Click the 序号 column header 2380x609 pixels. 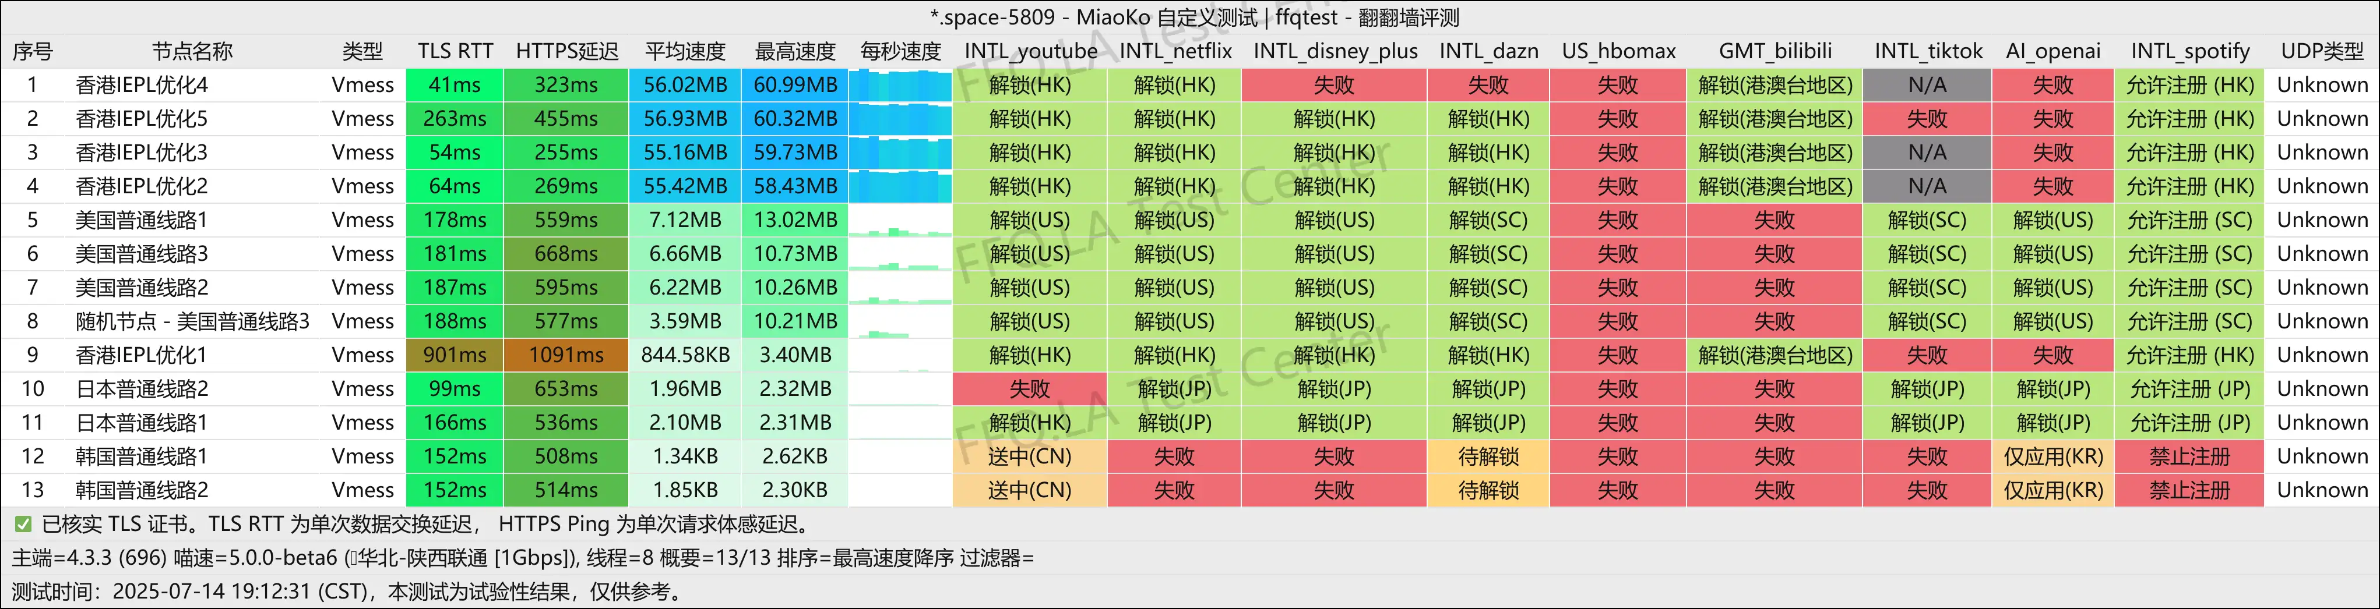tap(32, 52)
